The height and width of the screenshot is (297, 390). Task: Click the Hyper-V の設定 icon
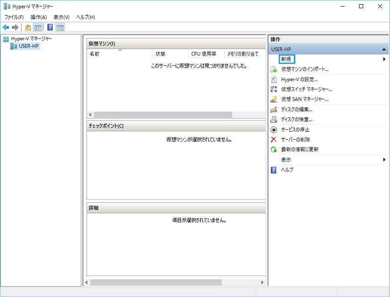click(274, 79)
